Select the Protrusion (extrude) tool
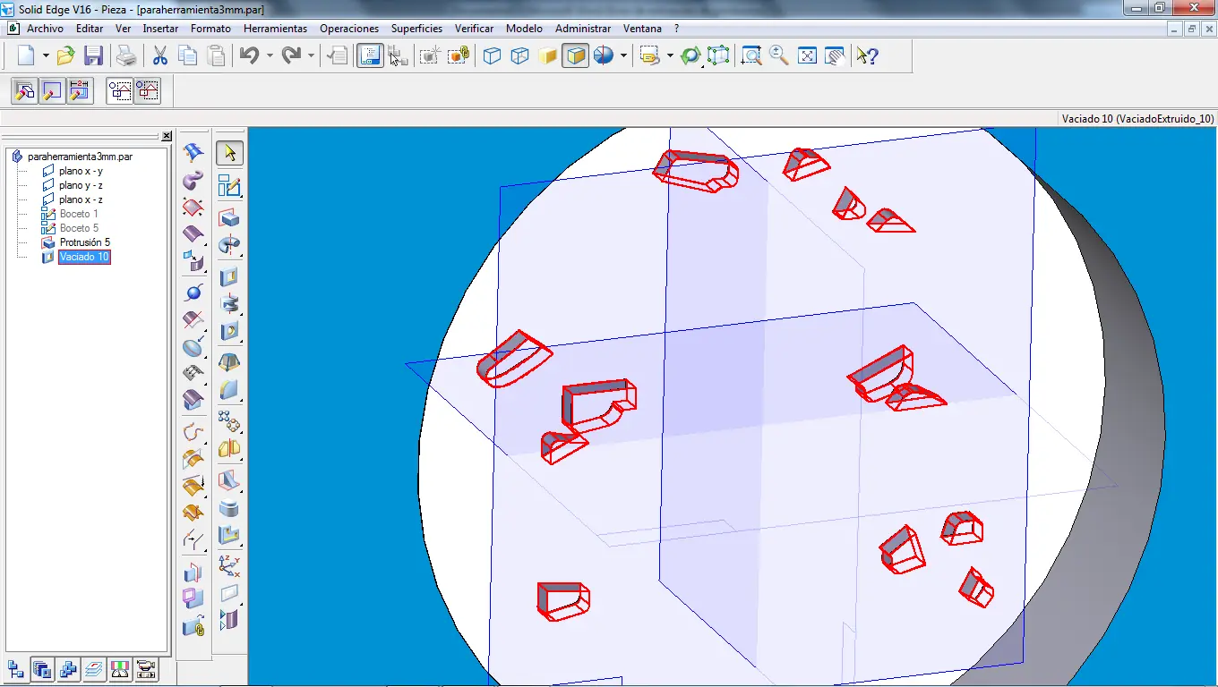 point(229,217)
